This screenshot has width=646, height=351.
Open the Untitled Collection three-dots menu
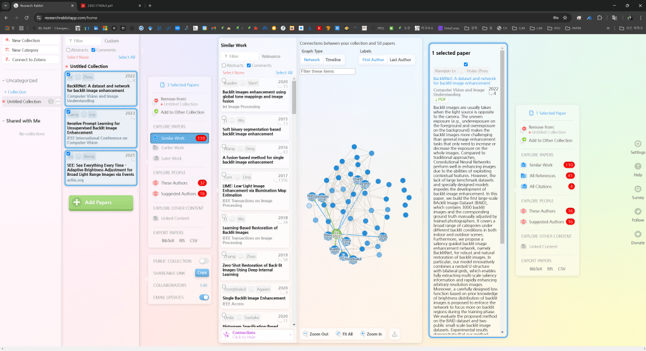[x=58, y=101]
